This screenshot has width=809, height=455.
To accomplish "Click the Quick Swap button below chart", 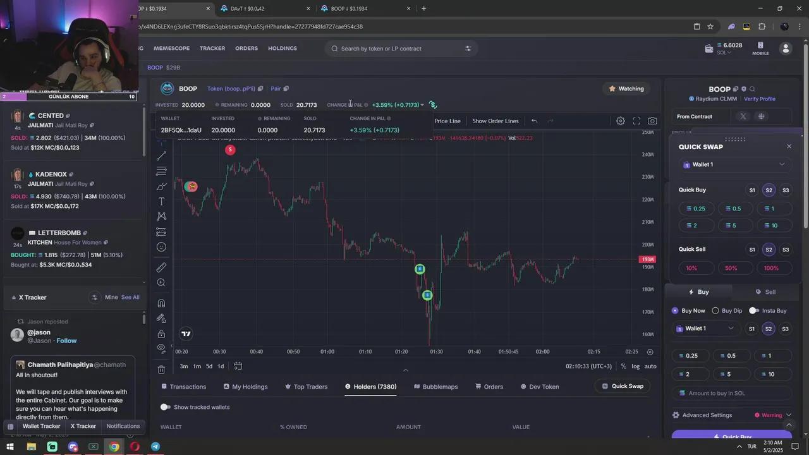I will click(x=623, y=386).
